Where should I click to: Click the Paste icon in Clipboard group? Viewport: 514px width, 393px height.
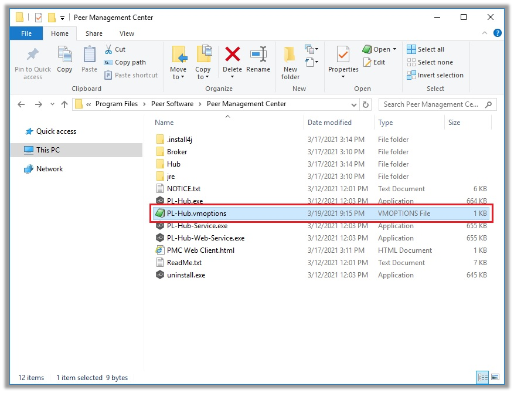[88, 62]
